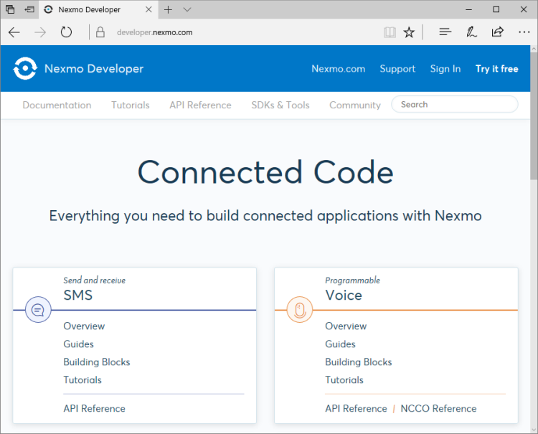The image size is (538, 434).
Task: Visit the Nexmo.com header link
Action: [x=339, y=69]
